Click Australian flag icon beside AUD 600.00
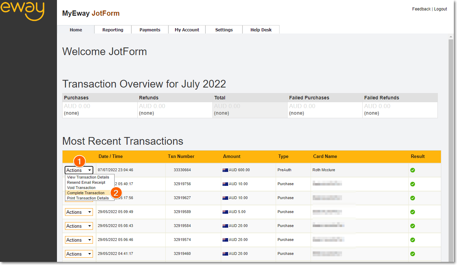 pyautogui.click(x=225, y=170)
